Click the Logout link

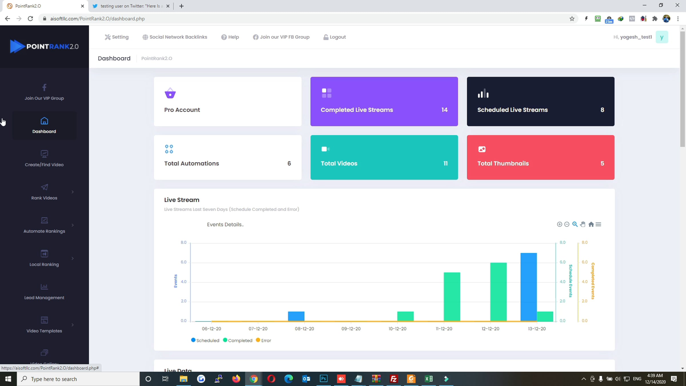[334, 37]
